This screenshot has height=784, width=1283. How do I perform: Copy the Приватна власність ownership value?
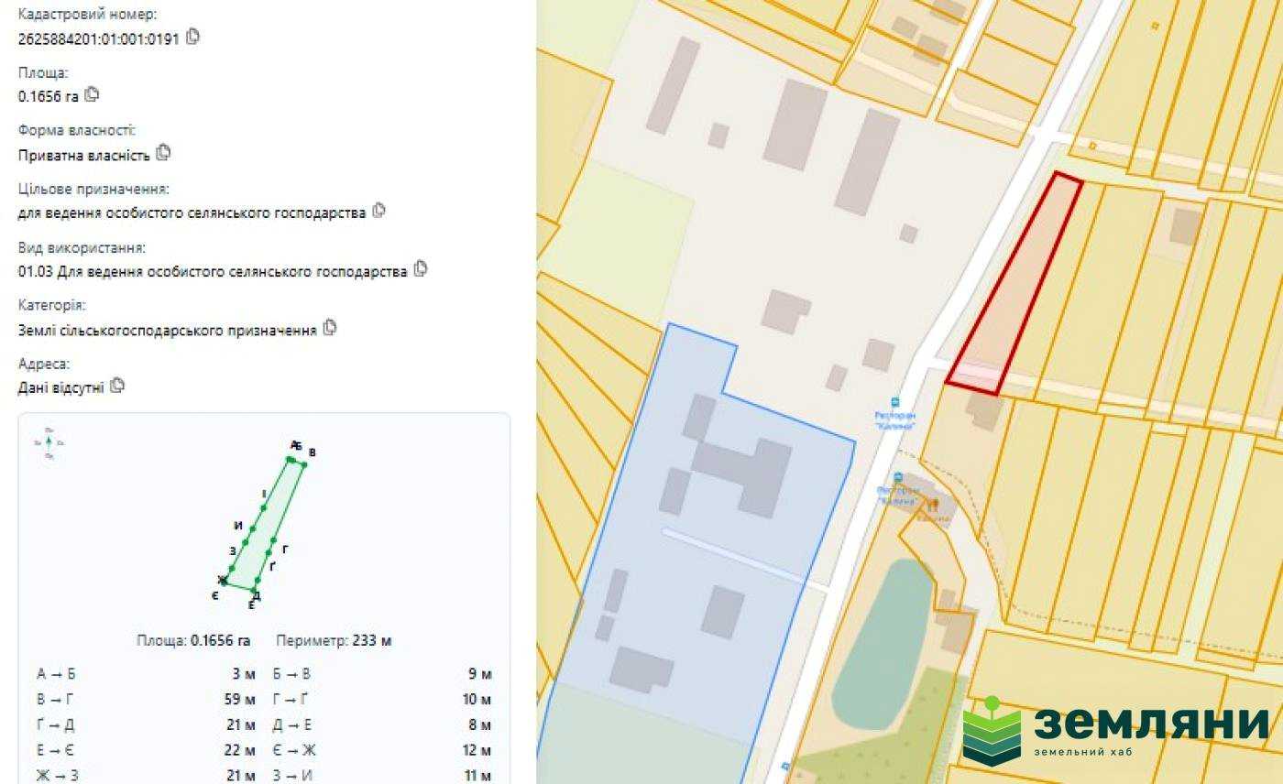coord(163,153)
